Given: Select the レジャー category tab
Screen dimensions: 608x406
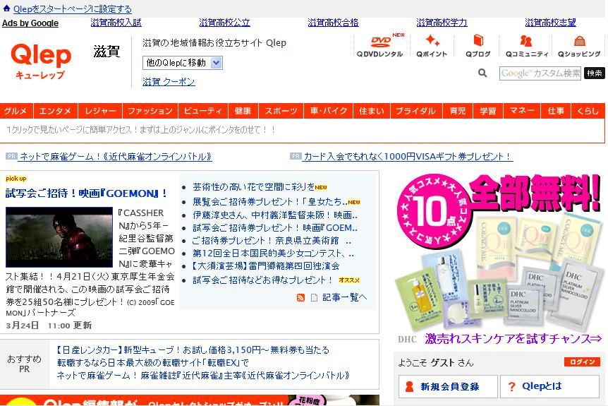Looking at the screenshot, I should [100, 111].
